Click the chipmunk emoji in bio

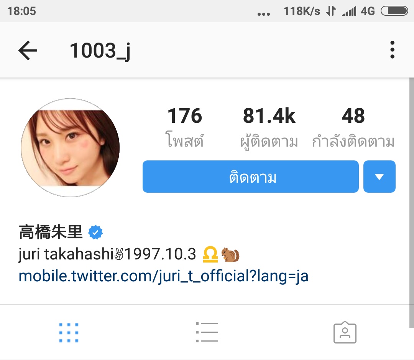click(230, 254)
